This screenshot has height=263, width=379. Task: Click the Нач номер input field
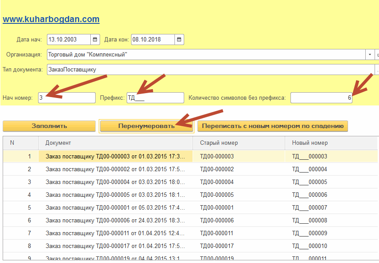pos(66,98)
